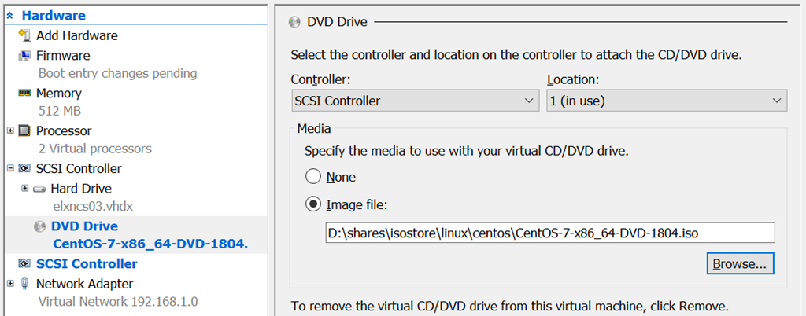Click the Hard Drive icon
The width and height of the screenshot is (806, 316).
(x=39, y=189)
